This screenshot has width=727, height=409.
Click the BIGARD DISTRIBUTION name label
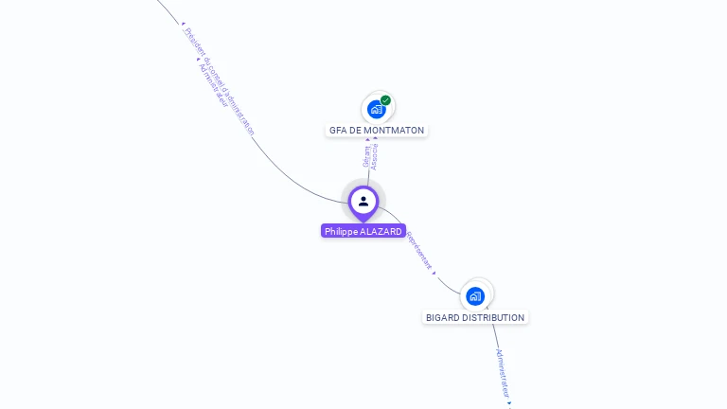[475, 318]
